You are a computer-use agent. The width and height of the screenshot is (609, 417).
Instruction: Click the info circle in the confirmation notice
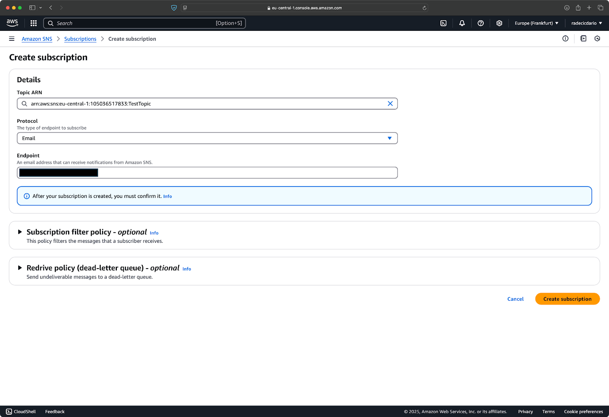(x=27, y=196)
